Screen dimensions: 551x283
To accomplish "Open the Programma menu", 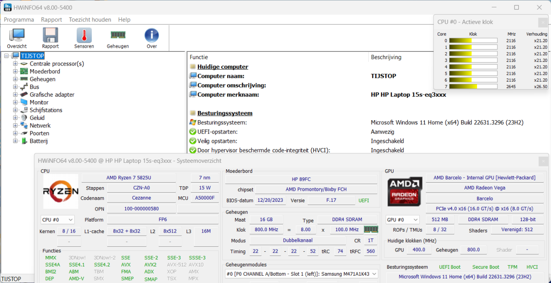I will click(x=19, y=20).
